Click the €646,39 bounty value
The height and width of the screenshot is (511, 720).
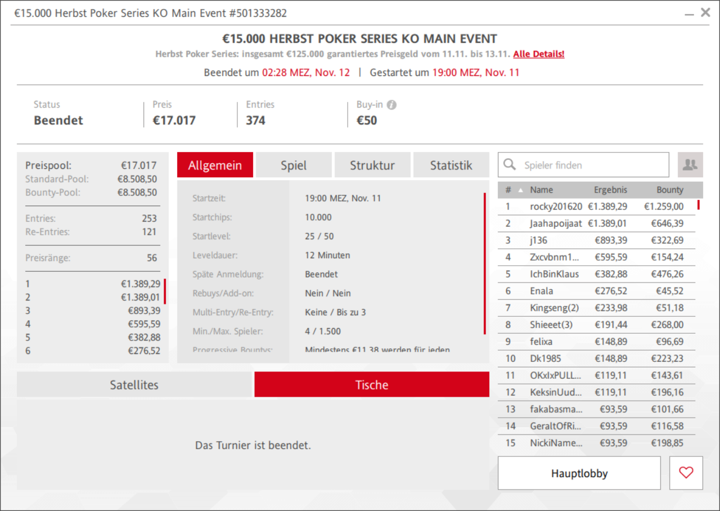pyautogui.click(x=668, y=223)
